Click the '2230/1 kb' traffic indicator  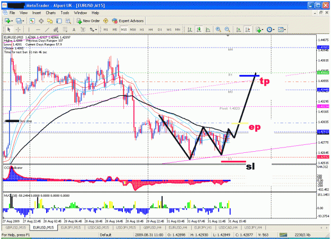(x=302, y=235)
